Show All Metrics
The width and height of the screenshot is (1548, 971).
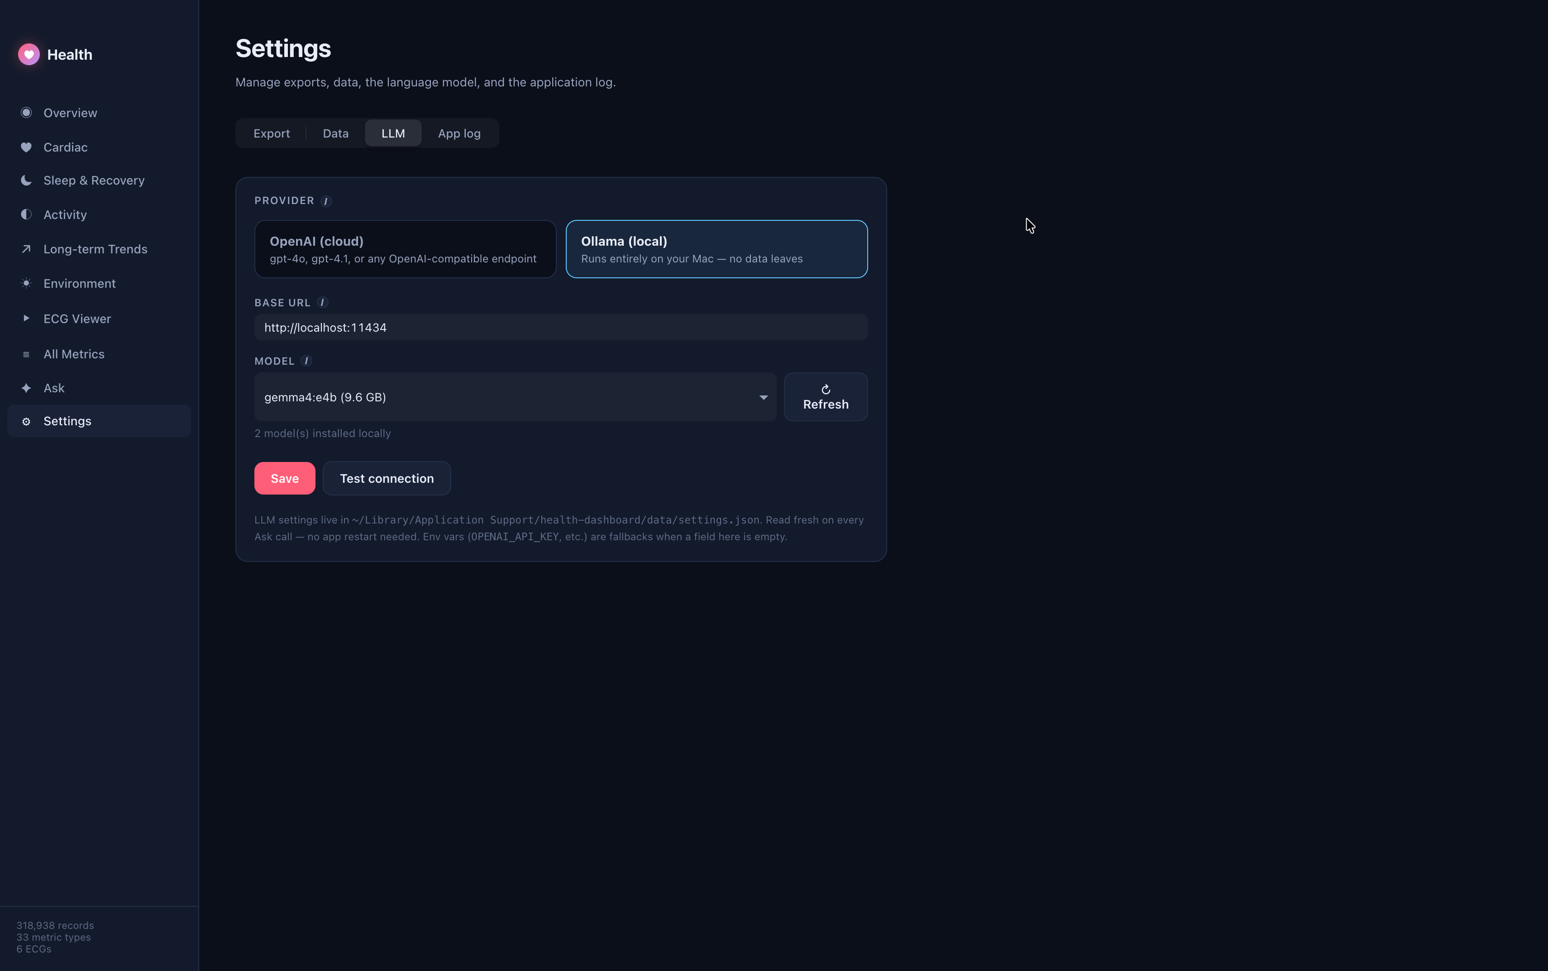coord(99,354)
